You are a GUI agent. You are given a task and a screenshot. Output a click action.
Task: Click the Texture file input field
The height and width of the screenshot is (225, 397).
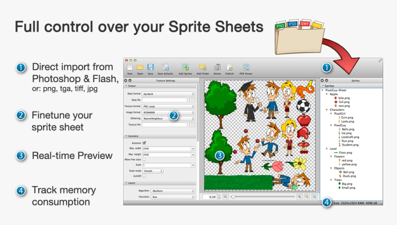[x=165, y=124]
